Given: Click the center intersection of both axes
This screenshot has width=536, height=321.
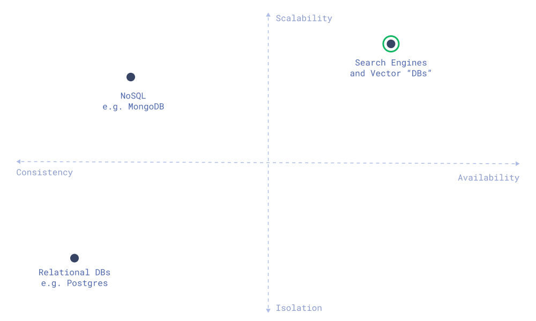Looking at the screenshot, I should pyautogui.click(x=268, y=163).
